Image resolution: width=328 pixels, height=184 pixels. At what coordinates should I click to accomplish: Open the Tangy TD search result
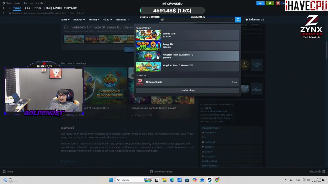[x=187, y=45]
